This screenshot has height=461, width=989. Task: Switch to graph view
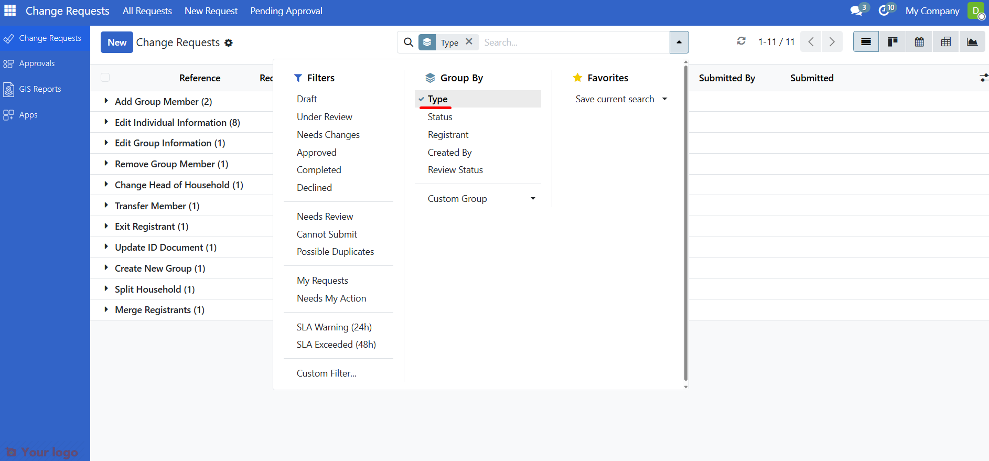click(972, 42)
